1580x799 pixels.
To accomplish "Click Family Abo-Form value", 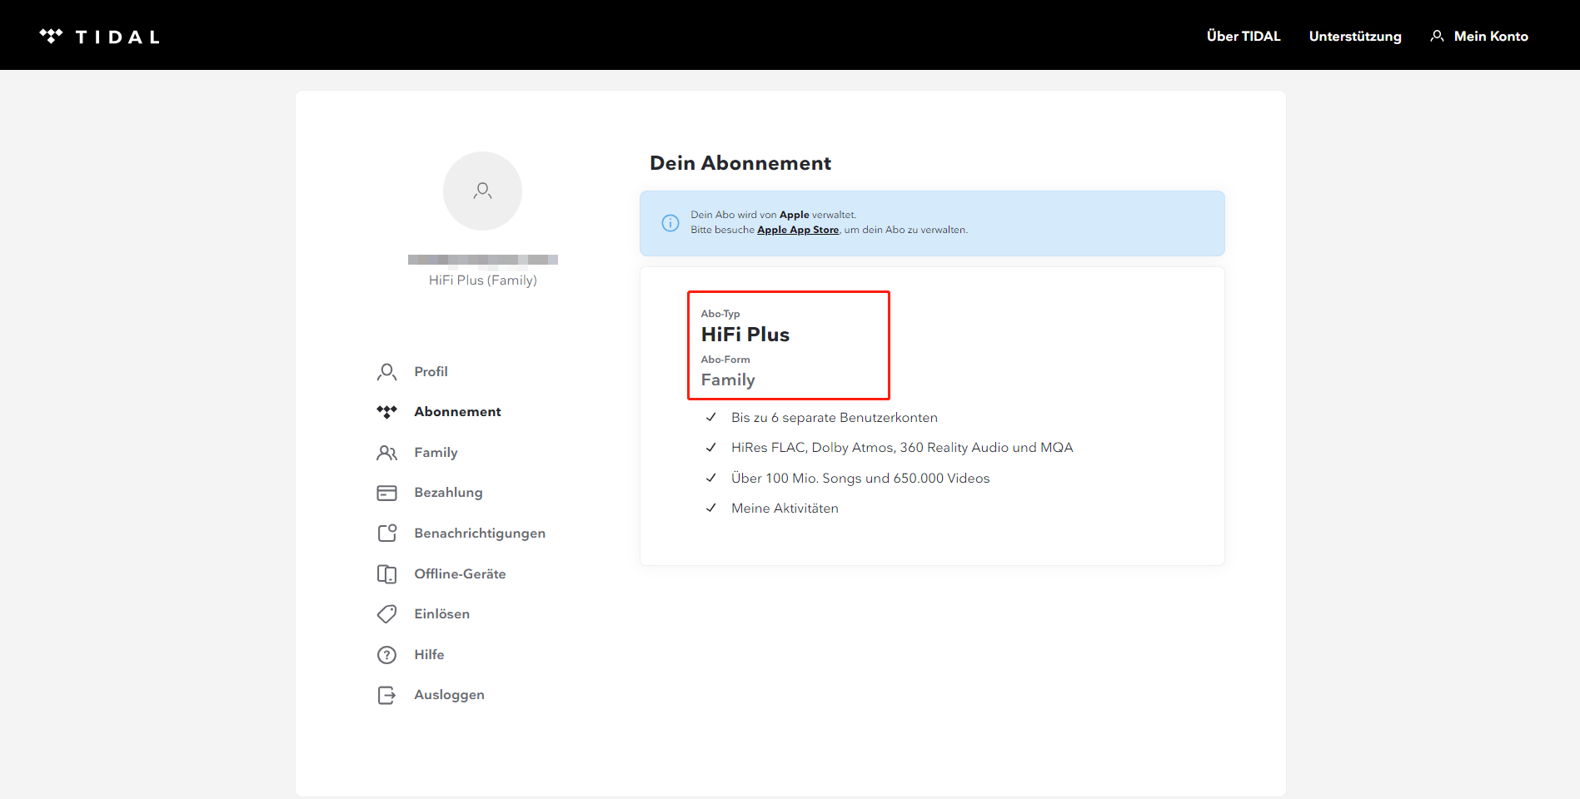I will 727,380.
